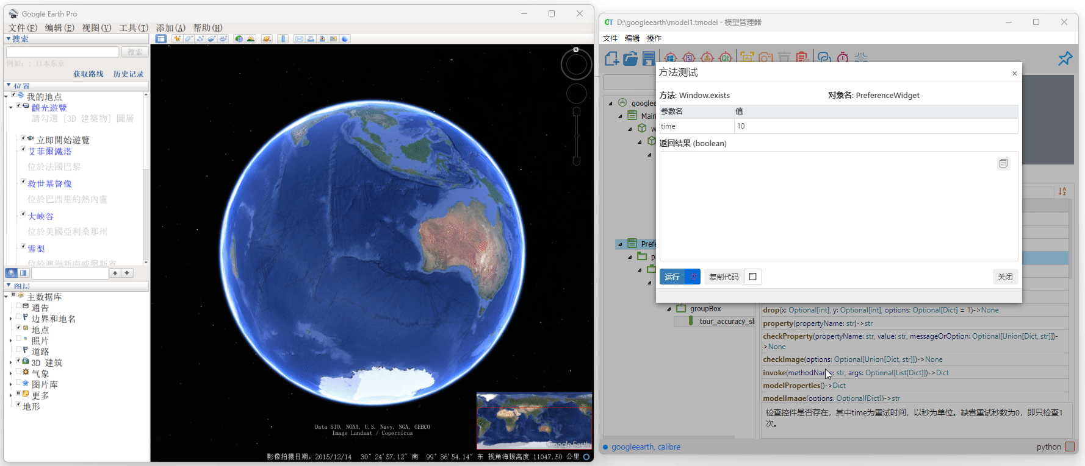Collapse the 觀光遊覽 folder

click(11, 107)
